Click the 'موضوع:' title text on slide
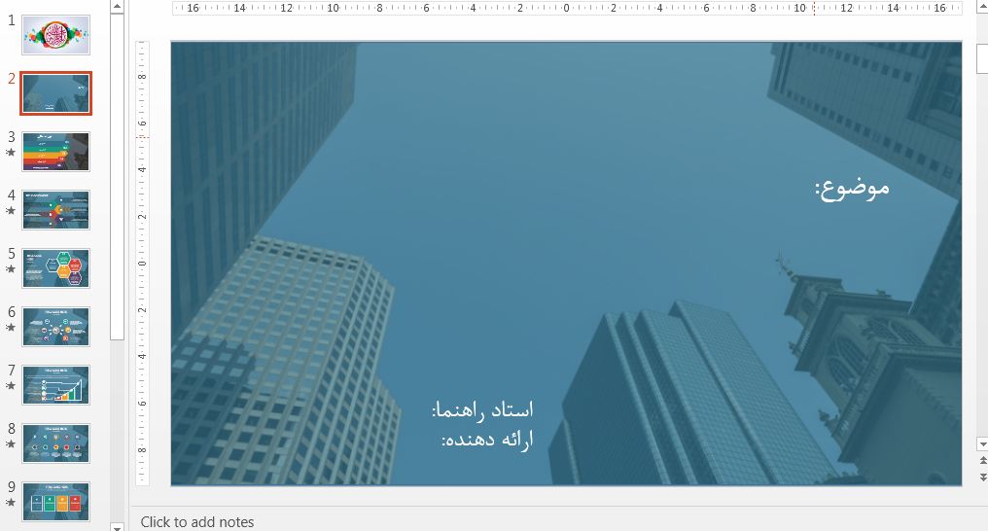988x531 pixels. pos(852,189)
